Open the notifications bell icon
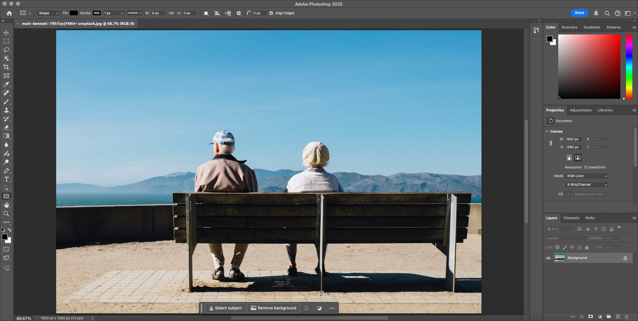The image size is (638, 321). click(596, 13)
